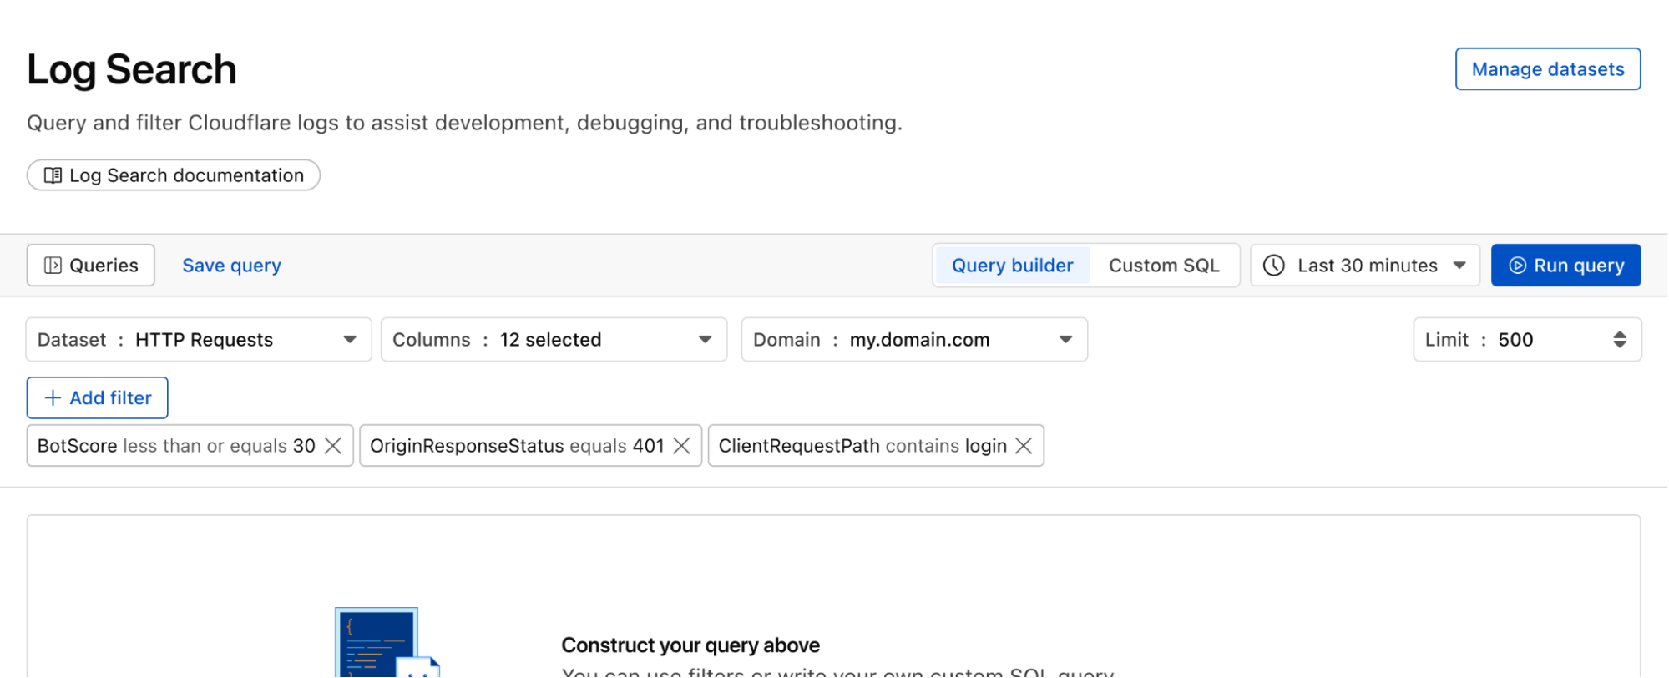Remove the BotScore less than or equals 30 filter

(x=332, y=446)
